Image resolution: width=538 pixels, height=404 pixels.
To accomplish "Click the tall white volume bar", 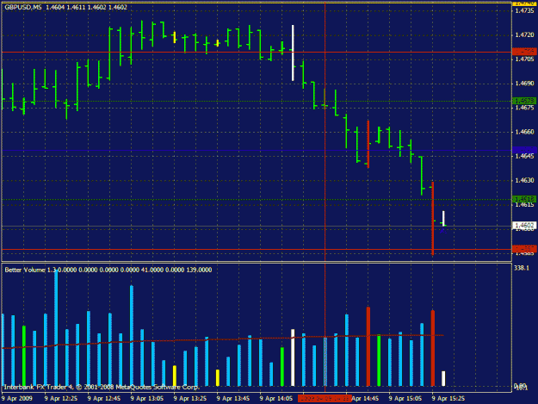I will click(x=293, y=357).
